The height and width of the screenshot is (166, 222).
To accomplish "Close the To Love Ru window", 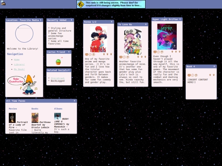I will (x=146, y=25).
